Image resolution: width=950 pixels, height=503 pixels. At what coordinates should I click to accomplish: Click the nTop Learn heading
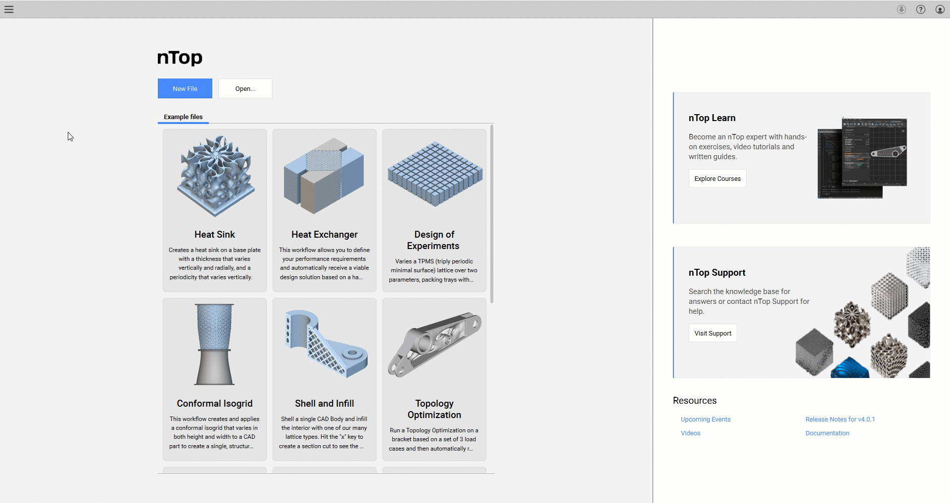(x=712, y=118)
